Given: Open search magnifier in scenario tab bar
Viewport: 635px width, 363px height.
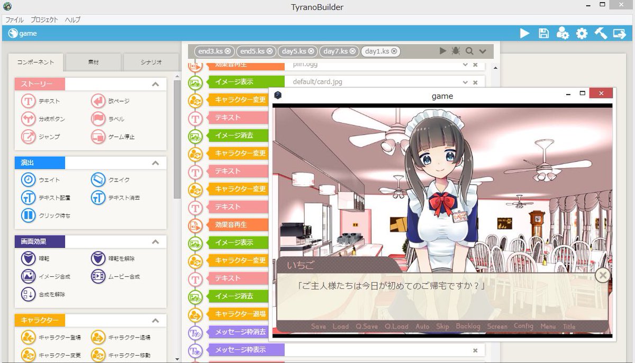Looking at the screenshot, I should pyautogui.click(x=469, y=51).
